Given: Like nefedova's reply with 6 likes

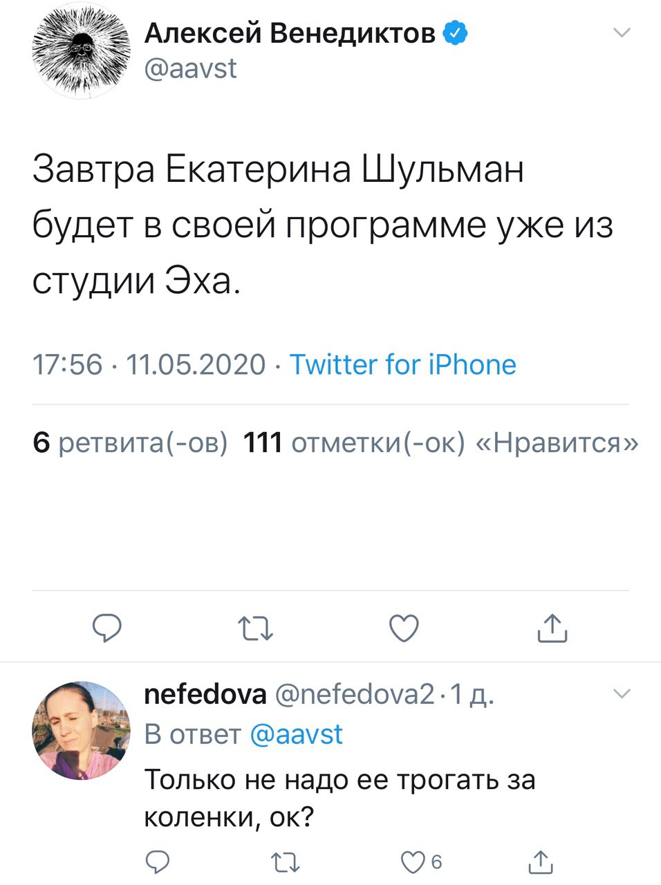Looking at the screenshot, I should click(413, 861).
